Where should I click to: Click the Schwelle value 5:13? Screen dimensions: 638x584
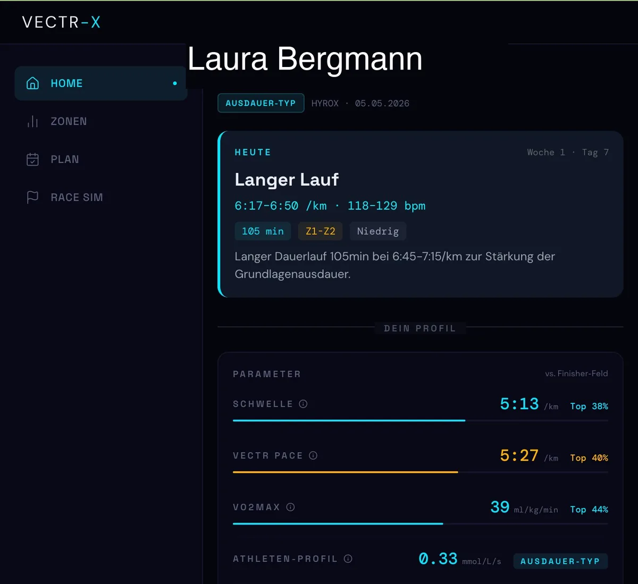coord(519,404)
